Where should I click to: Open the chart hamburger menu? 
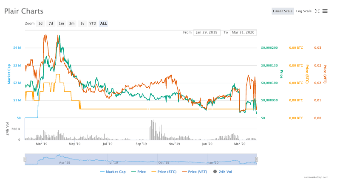pos(325,11)
